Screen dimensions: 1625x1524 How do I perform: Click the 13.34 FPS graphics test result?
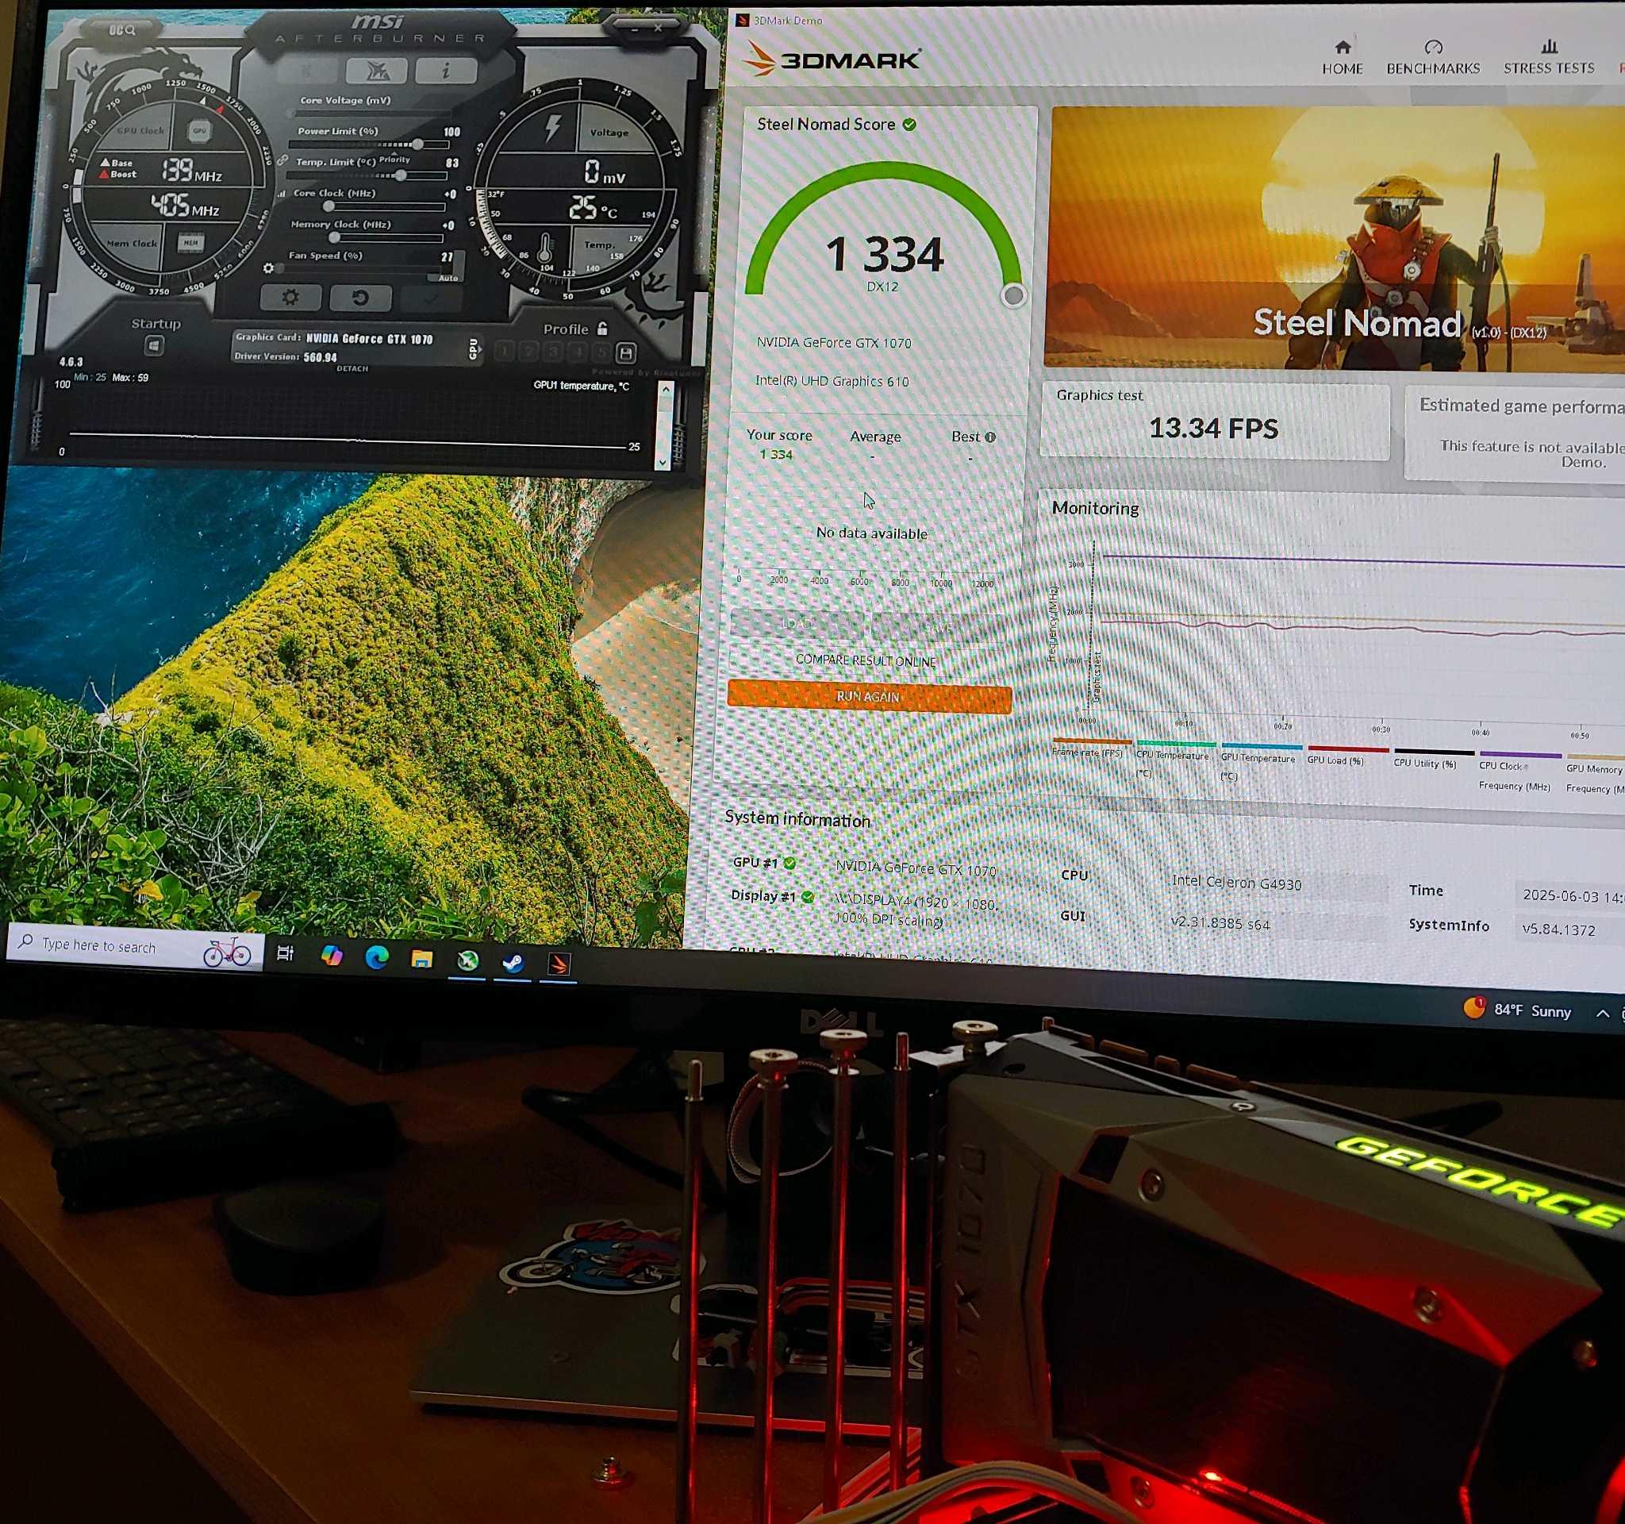pyautogui.click(x=1214, y=428)
